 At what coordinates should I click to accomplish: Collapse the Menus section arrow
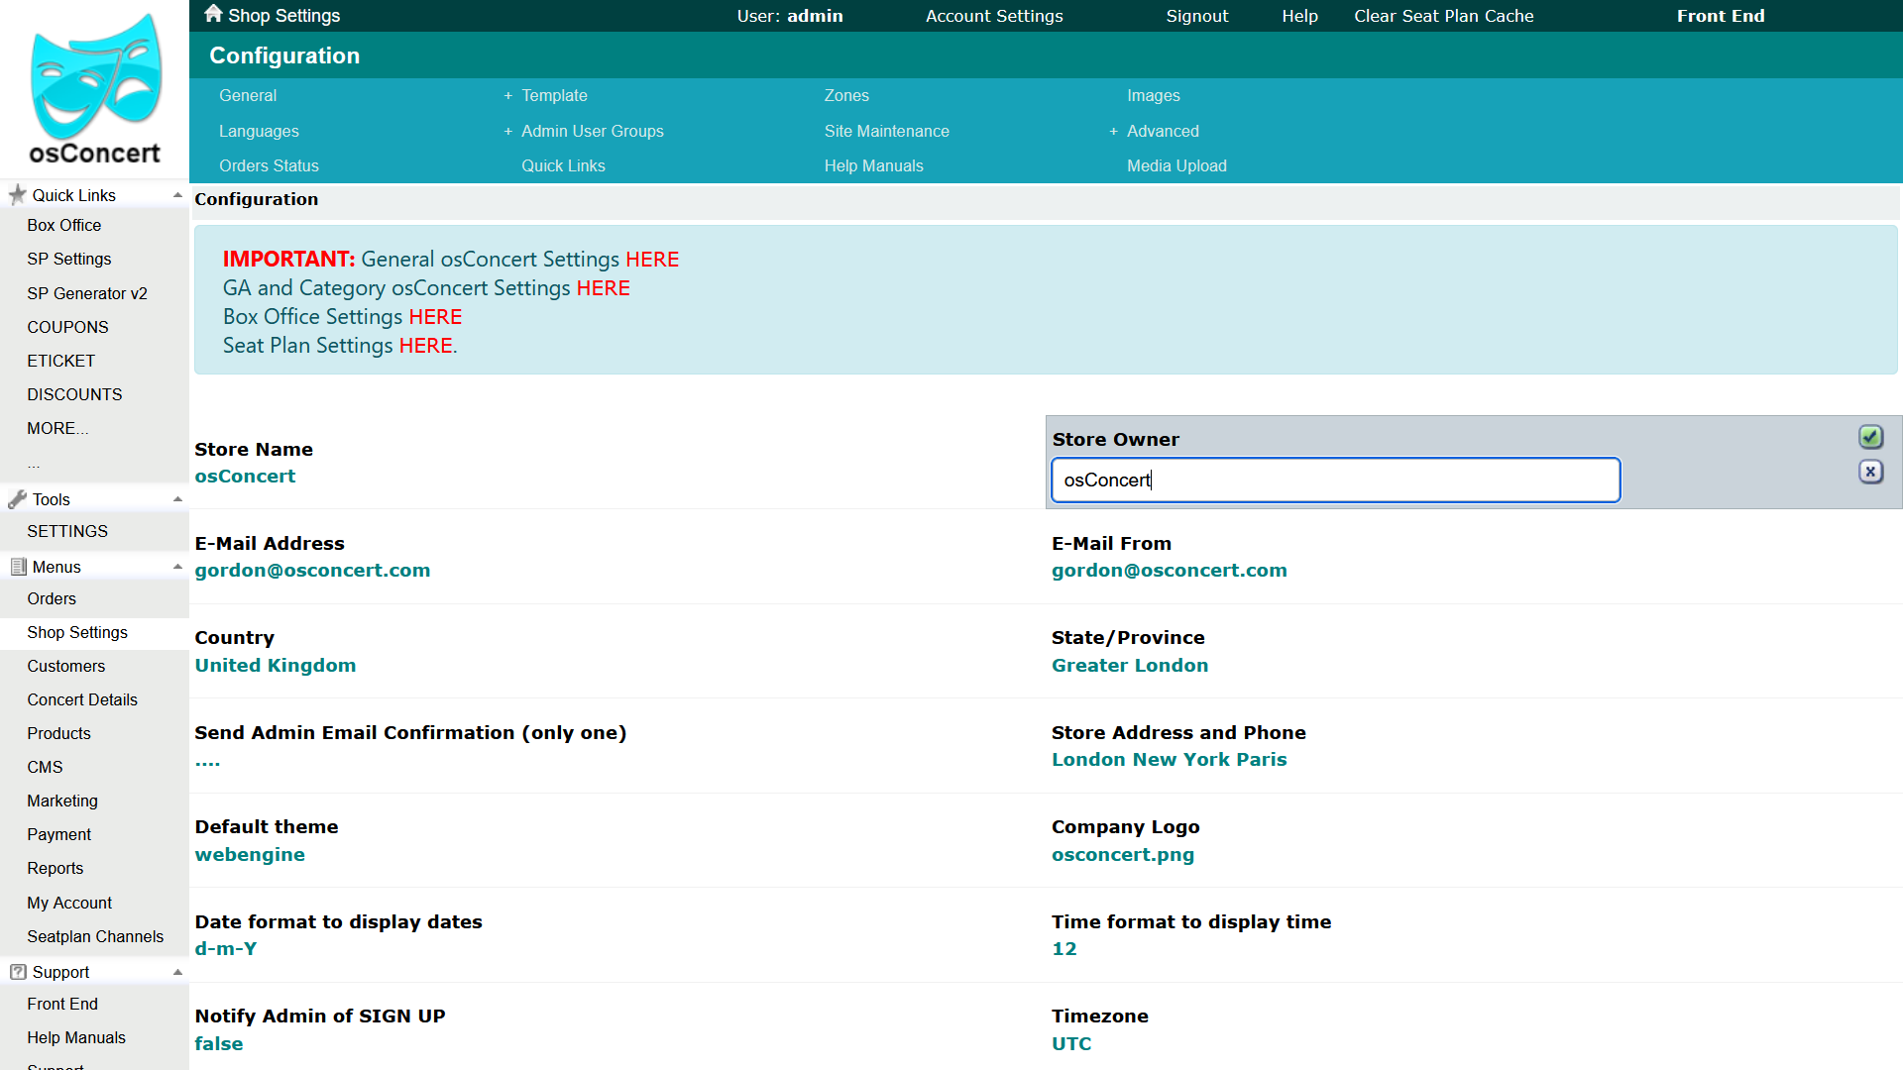coord(177,567)
